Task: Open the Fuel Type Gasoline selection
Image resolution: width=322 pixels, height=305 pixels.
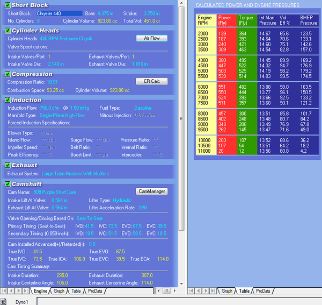Action: point(143,108)
